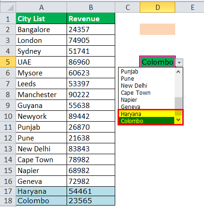The height and width of the screenshot is (207, 204).
Task: Select row 18 header
Action: pyautogui.click(x=8, y=201)
